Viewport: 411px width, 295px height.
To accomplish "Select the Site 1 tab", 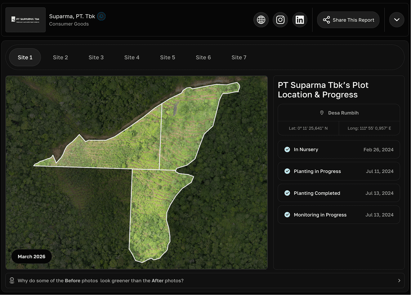I will click(x=25, y=57).
